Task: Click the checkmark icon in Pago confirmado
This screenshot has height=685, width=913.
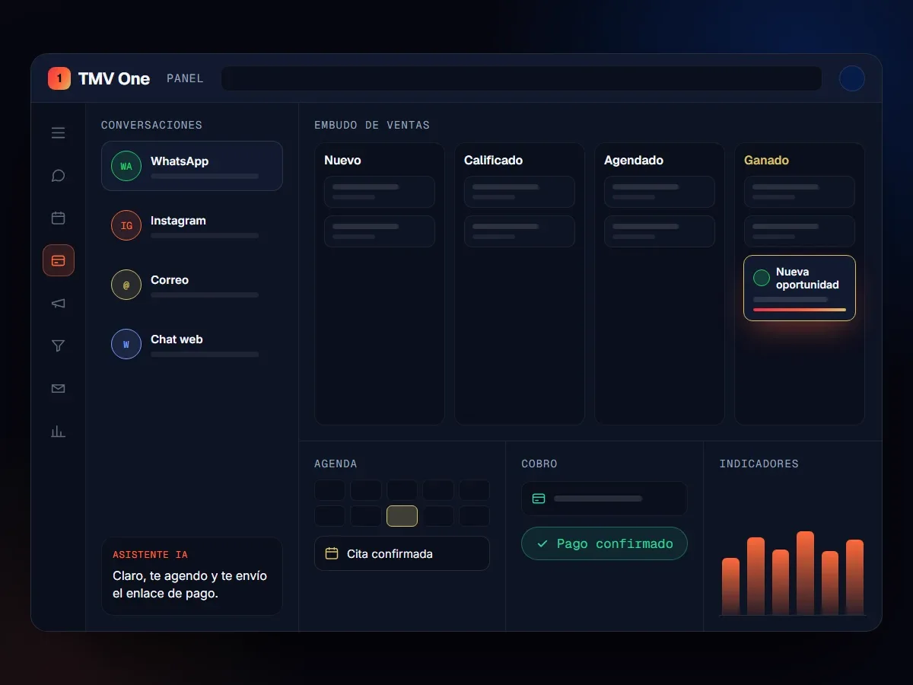Action: [x=542, y=544]
